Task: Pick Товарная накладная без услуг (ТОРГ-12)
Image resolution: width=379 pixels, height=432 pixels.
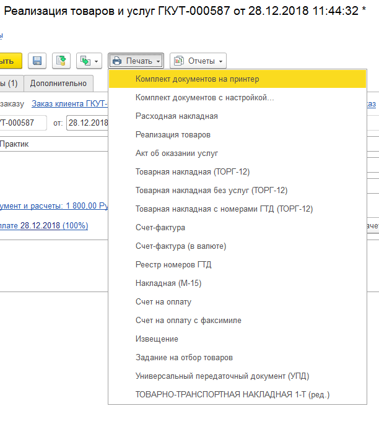Action: [237, 191]
